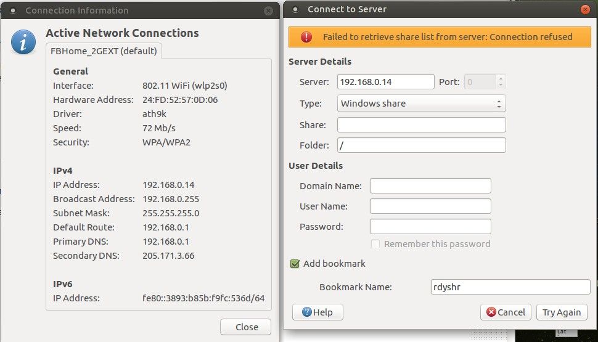598x342 pixels.
Task: Click the Port number stepper arrows
Action: (x=500, y=82)
